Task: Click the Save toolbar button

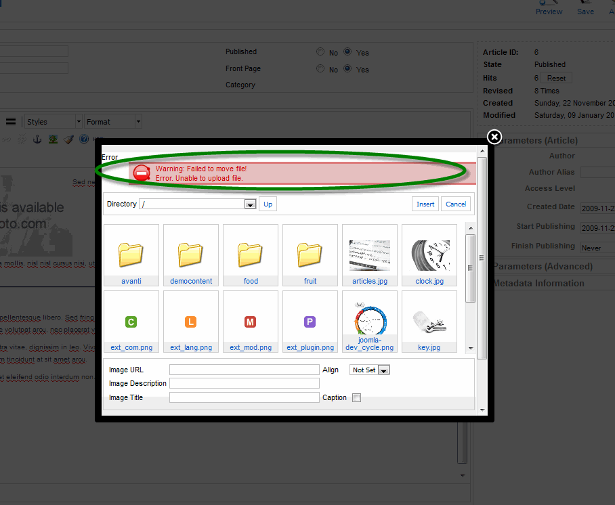Action: tap(585, 8)
